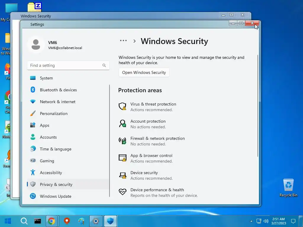Go to Bluetooth & devices text

(x=58, y=90)
